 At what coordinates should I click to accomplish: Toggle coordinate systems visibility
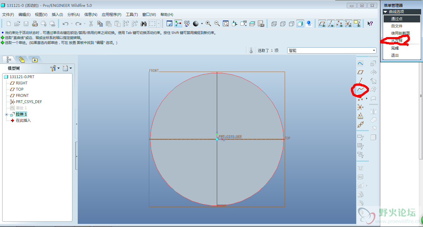point(348,24)
